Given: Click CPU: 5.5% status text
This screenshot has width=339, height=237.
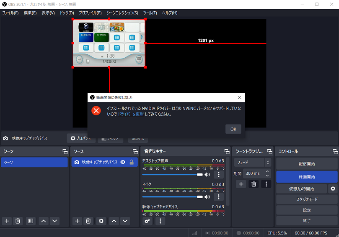Looking at the screenshot, I should click(x=277, y=233).
